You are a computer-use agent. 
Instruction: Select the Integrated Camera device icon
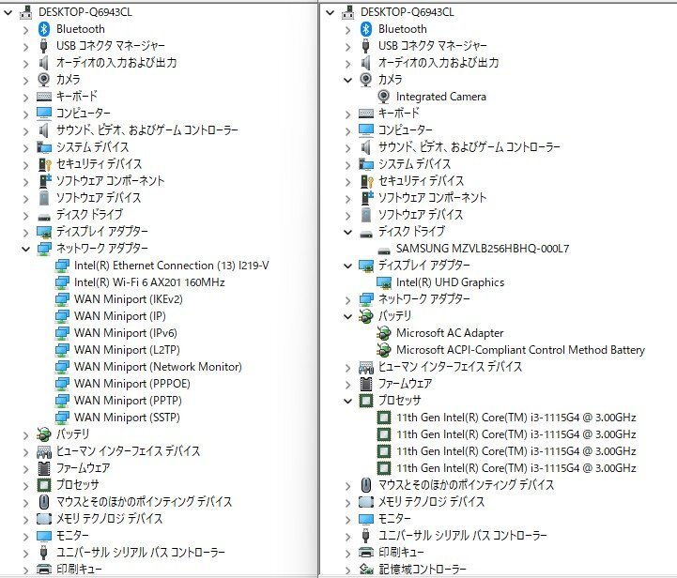(383, 97)
